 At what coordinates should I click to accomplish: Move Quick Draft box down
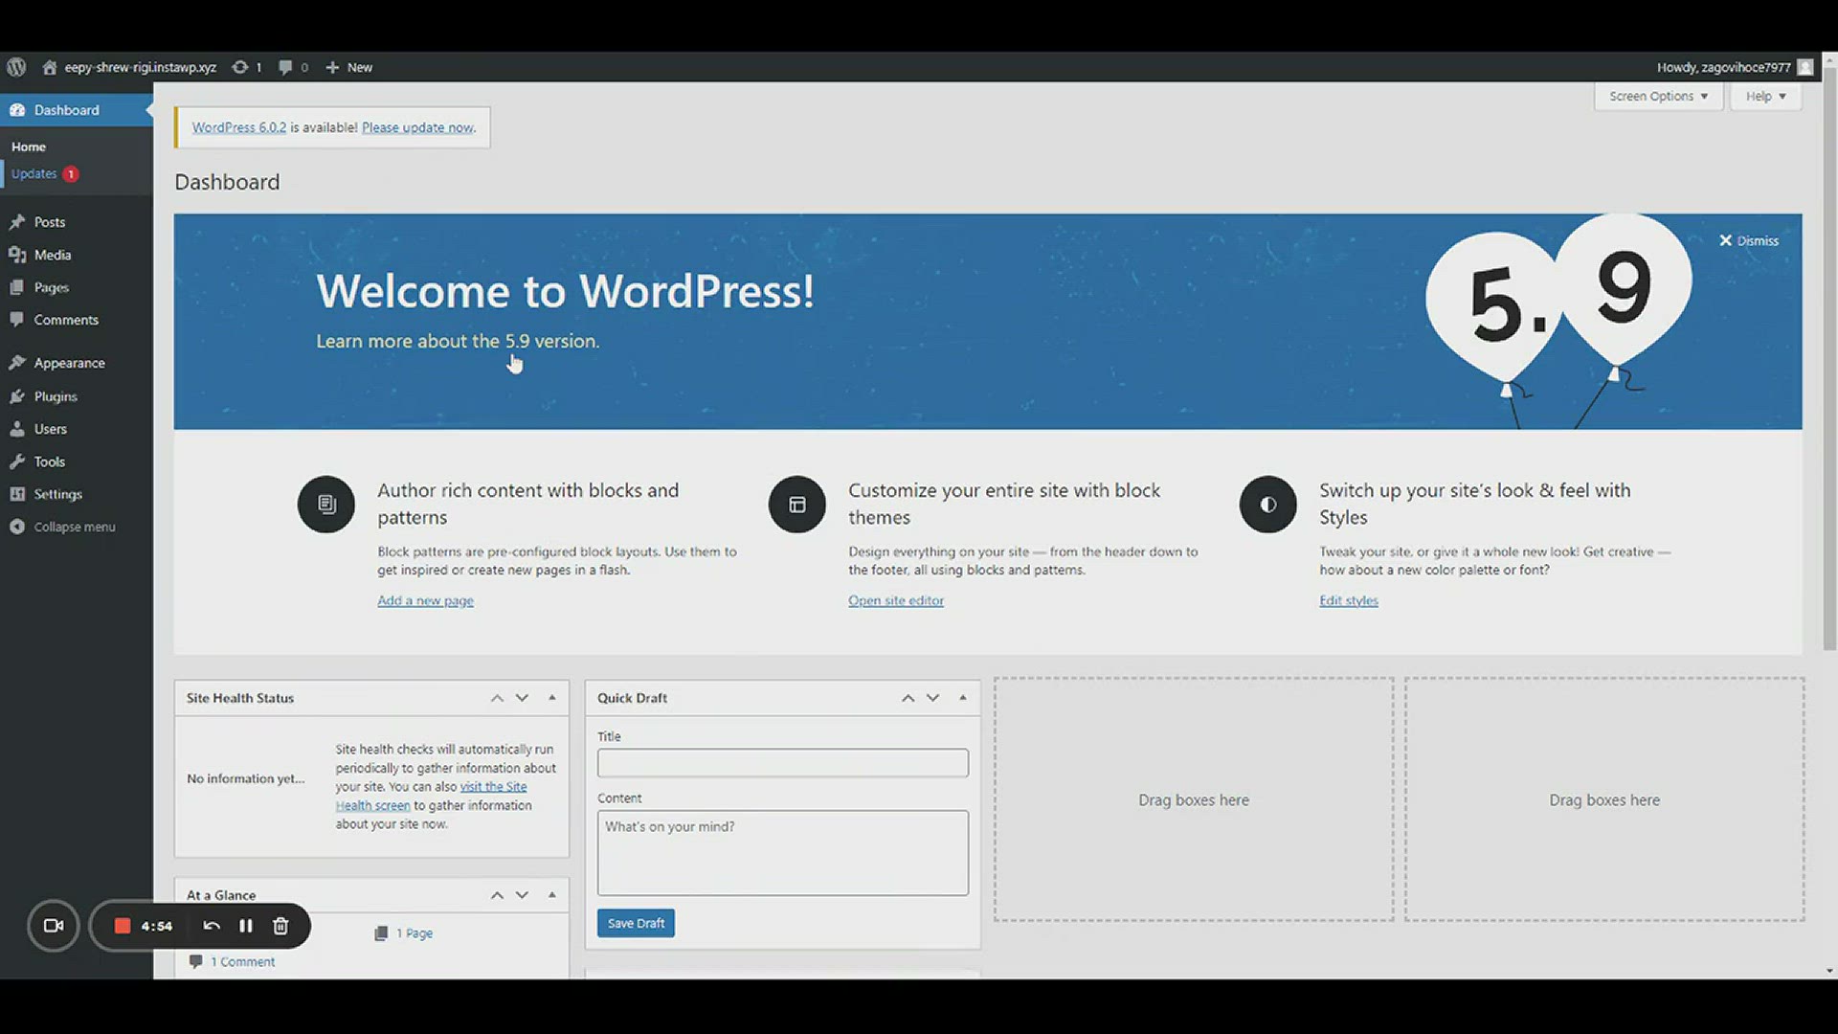[x=932, y=698]
